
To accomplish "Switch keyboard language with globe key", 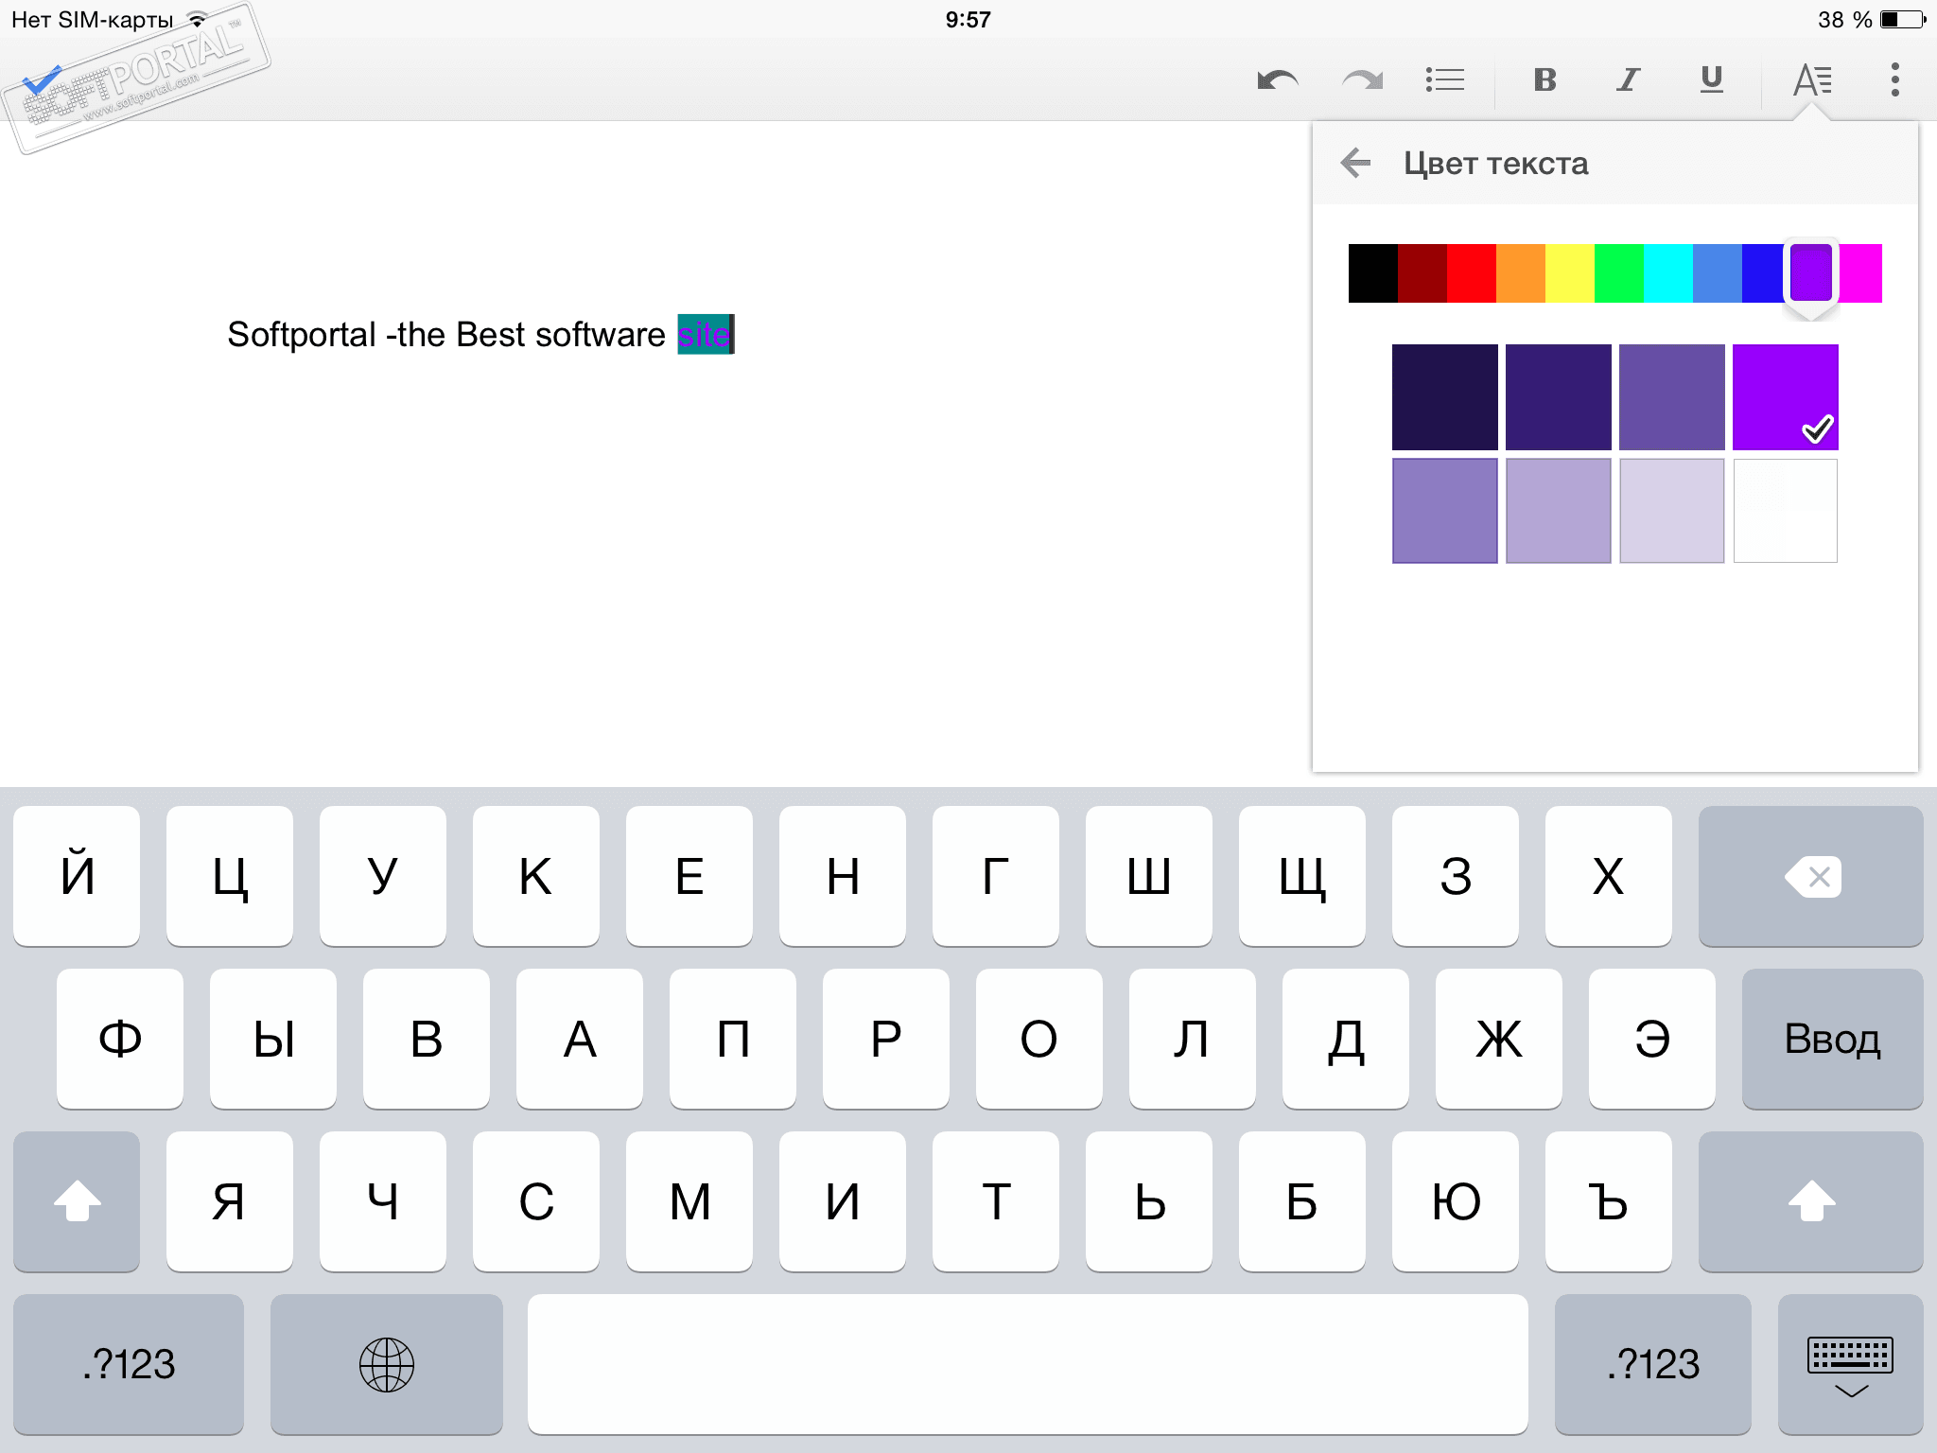I will (x=386, y=1363).
